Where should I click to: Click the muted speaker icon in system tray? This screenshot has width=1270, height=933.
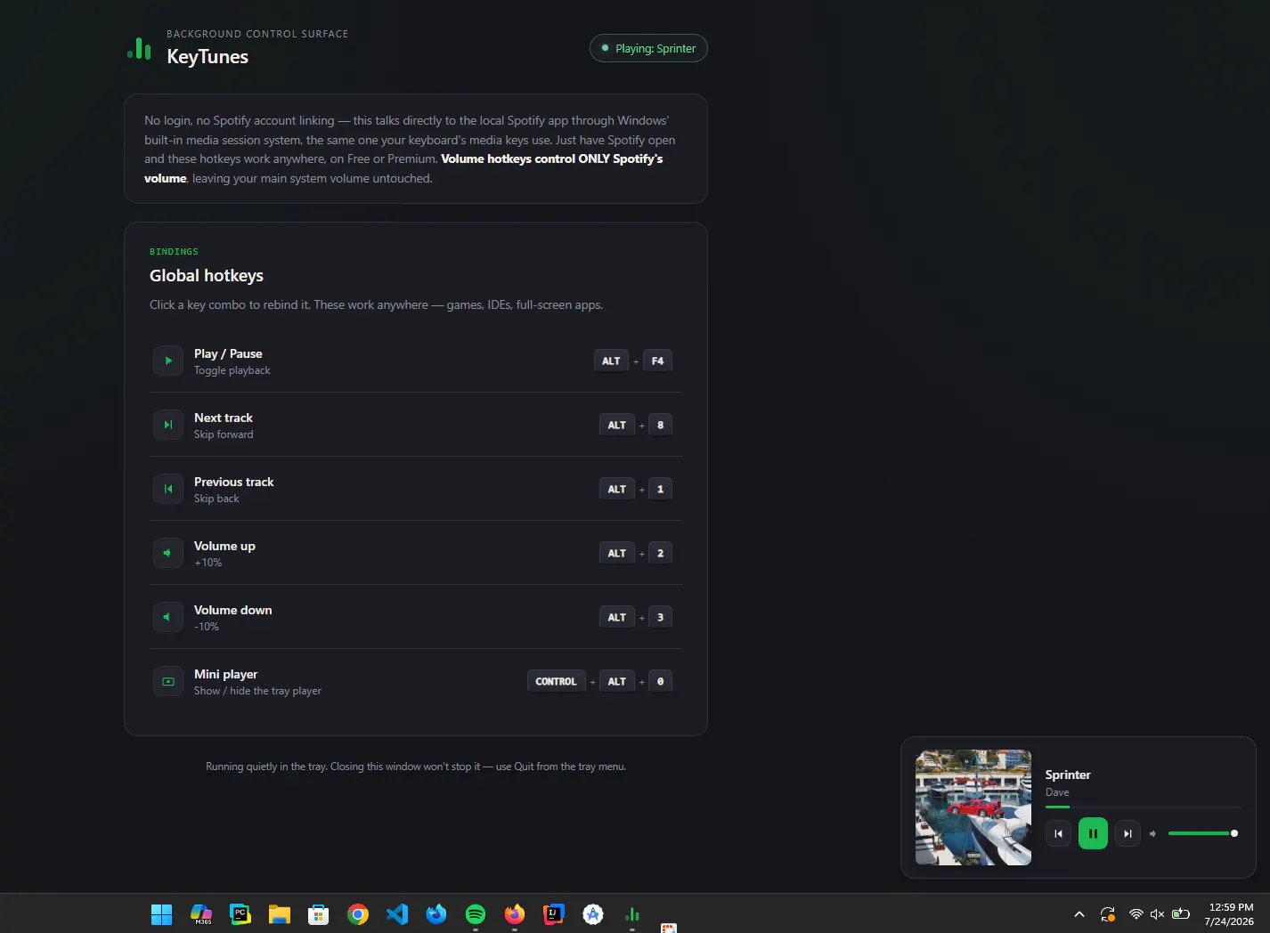(1158, 914)
